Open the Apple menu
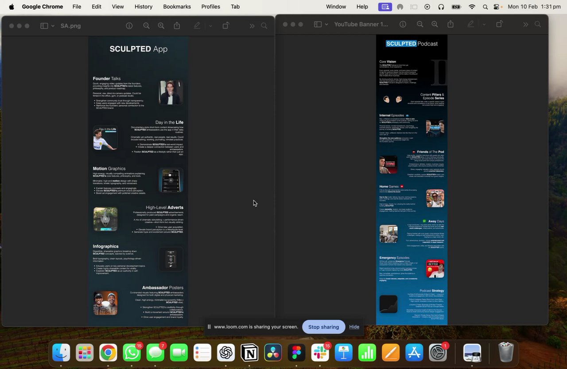 [x=12, y=7]
